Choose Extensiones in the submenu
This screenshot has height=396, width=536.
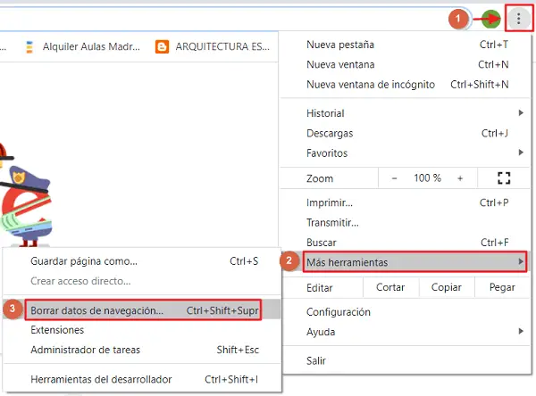57,330
